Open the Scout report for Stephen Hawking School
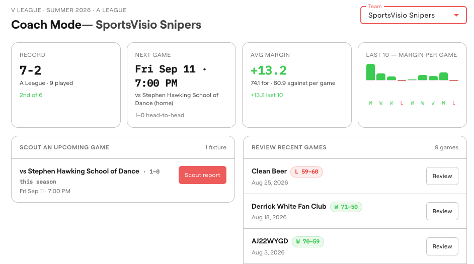 (202, 175)
